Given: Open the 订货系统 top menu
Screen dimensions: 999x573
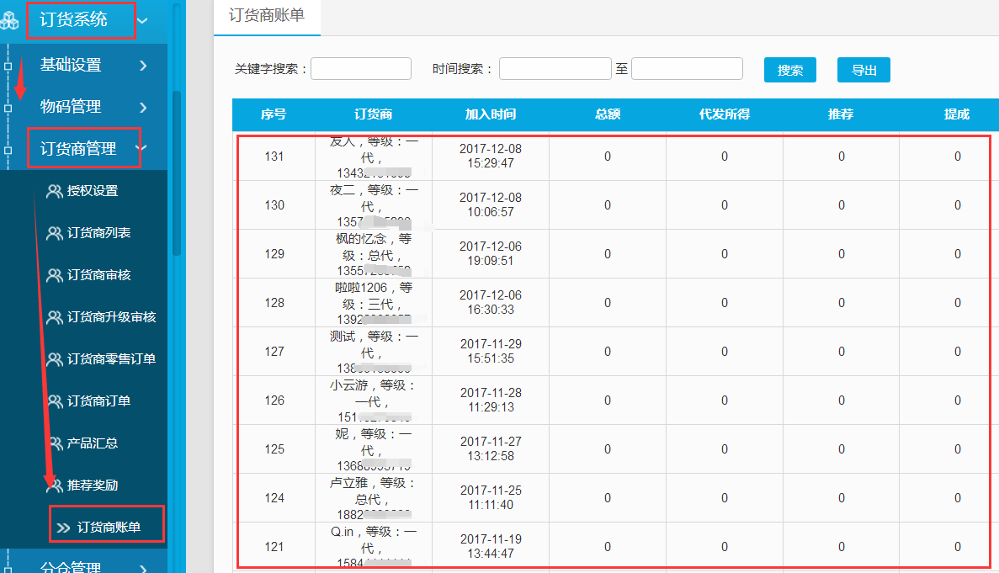Looking at the screenshot, I should (x=73, y=19).
